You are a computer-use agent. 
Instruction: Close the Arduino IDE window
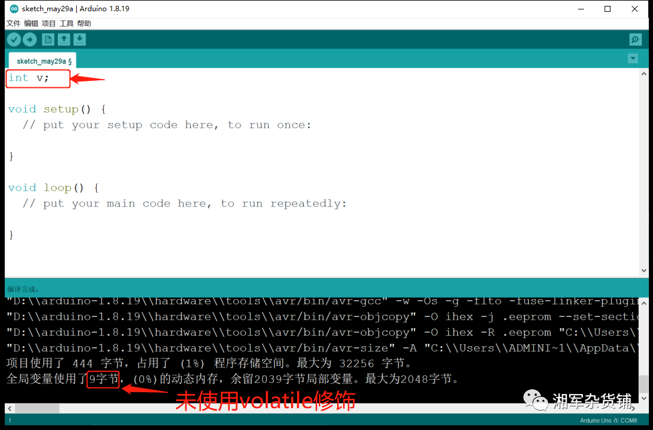point(634,9)
